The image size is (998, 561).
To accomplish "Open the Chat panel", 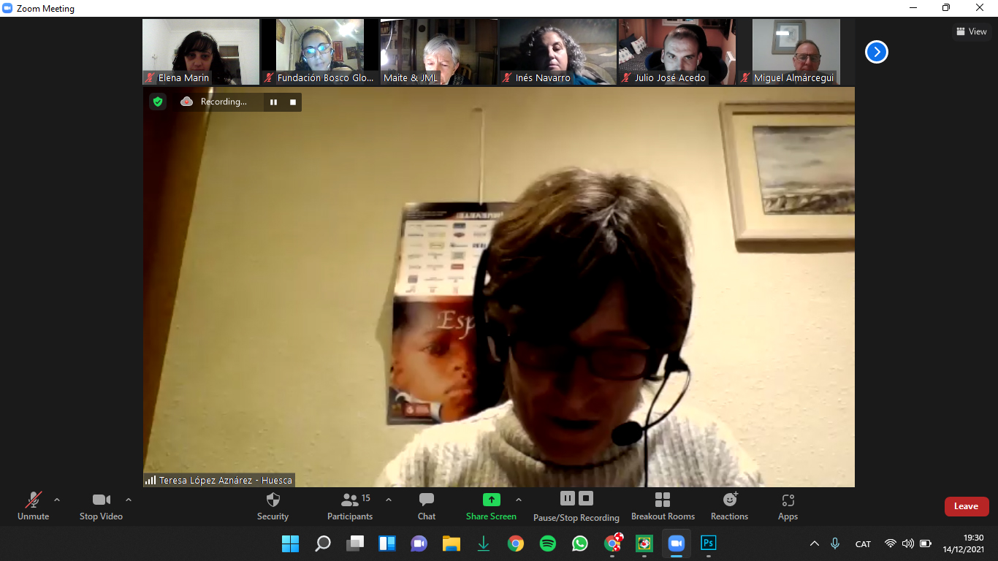I will [427, 506].
